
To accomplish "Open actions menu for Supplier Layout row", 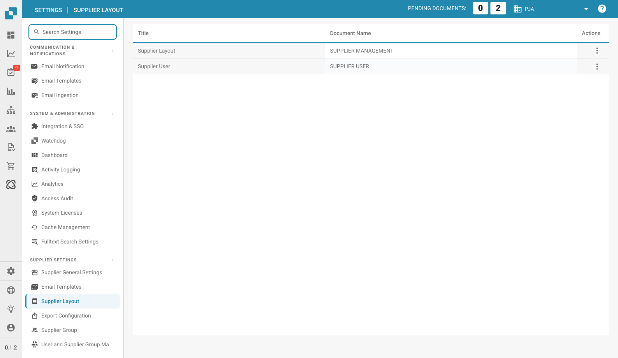I will [x=597, y=51].
